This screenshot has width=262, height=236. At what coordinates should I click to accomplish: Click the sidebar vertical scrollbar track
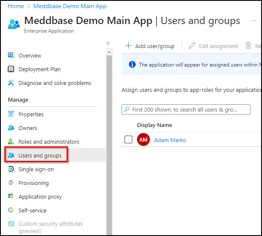(x=109, y=145)
